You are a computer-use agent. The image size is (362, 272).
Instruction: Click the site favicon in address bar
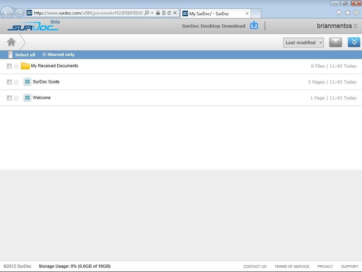pyautogui.click(x=29, y=13)
